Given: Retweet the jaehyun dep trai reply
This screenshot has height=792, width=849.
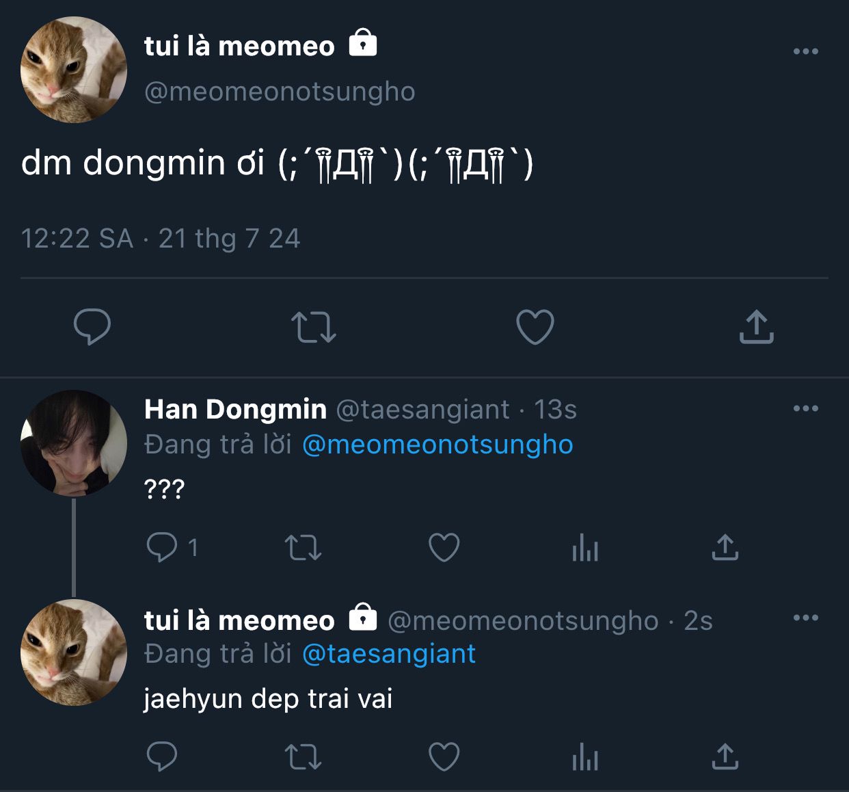Looking at the screenshot, I should click(303, 756).
